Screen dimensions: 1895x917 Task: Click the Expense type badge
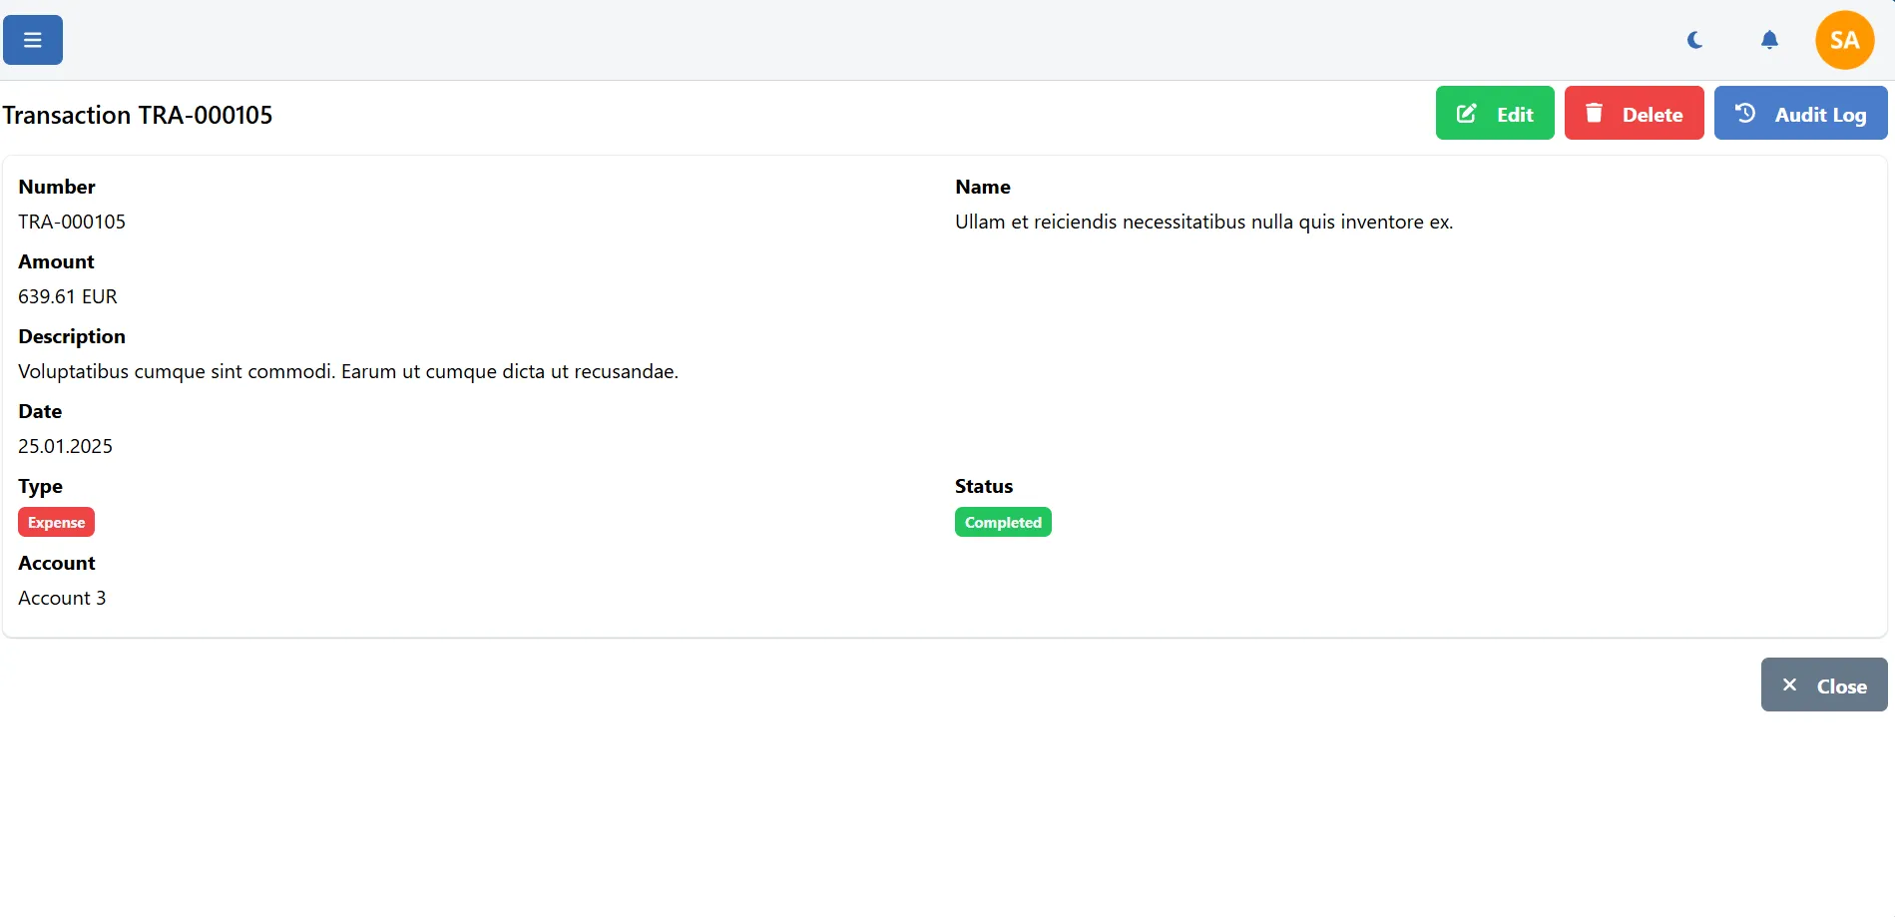pyautogui.click(x=56, y=521)
